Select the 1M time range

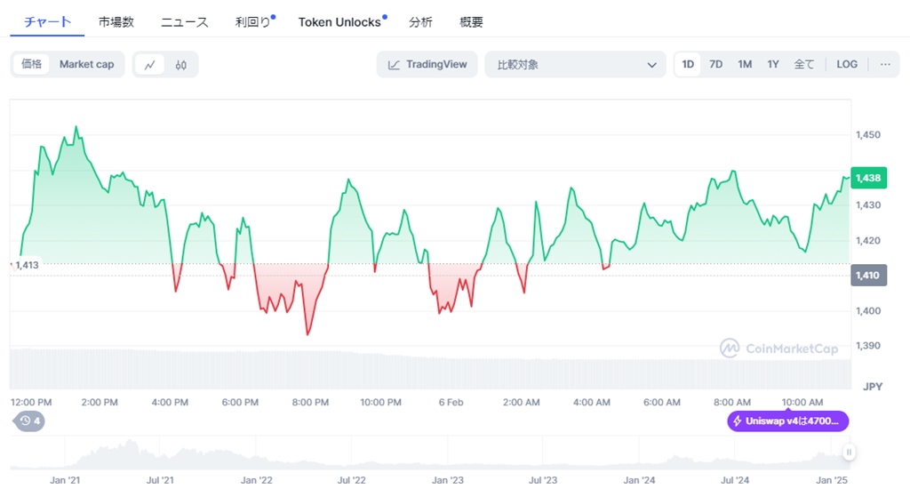click(745, 64)
